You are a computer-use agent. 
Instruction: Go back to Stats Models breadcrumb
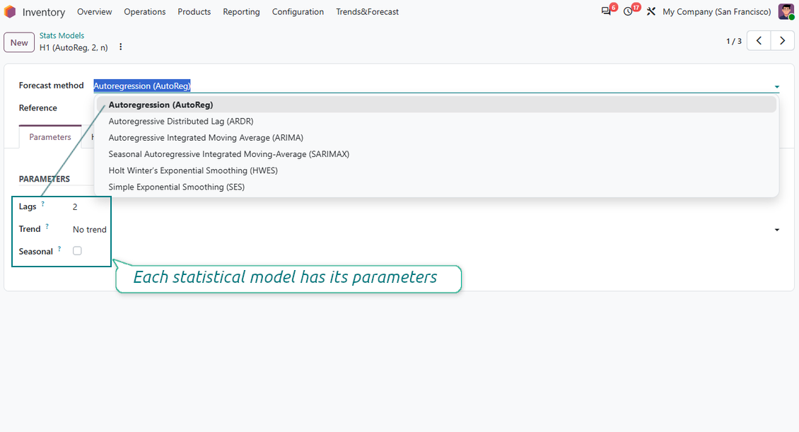(x=62, y=35)
